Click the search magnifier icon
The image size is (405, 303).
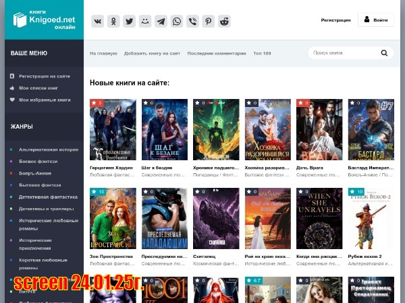(384, 53)
